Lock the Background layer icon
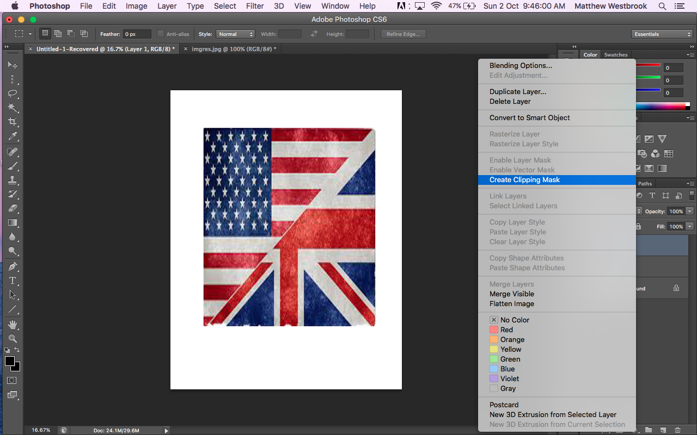This screenshot has height=435, width=697. click(676, 288)
